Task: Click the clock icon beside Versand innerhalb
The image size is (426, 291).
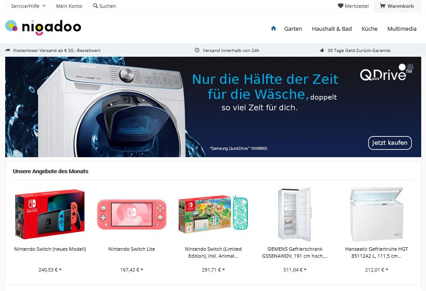Action: coord(197,50)
